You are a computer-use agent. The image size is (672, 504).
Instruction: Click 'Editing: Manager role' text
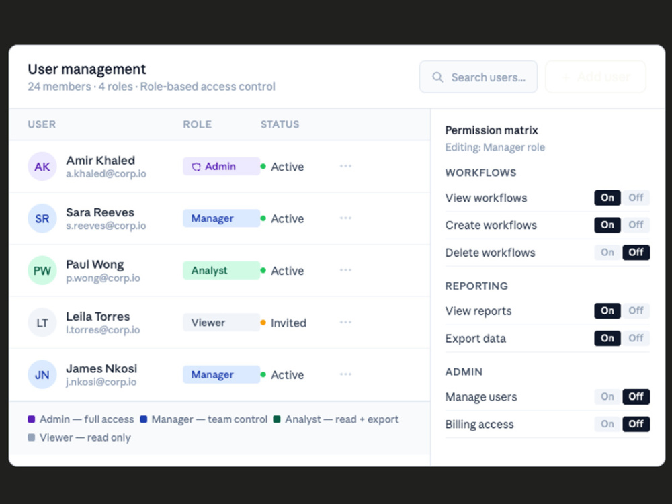[495, 147]
